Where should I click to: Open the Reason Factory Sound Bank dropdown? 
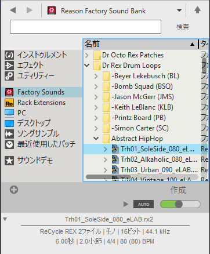point(179,10)
